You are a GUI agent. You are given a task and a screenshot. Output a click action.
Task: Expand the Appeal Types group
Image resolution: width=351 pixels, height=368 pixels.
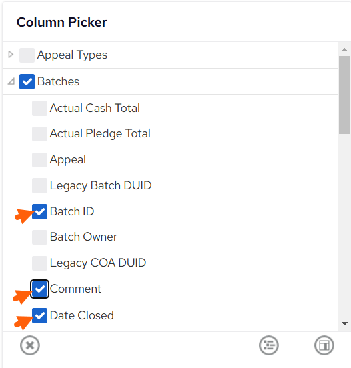pos(11,55)
